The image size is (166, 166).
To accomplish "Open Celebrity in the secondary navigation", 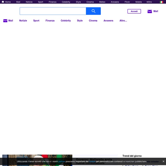I will pos(66,21).
